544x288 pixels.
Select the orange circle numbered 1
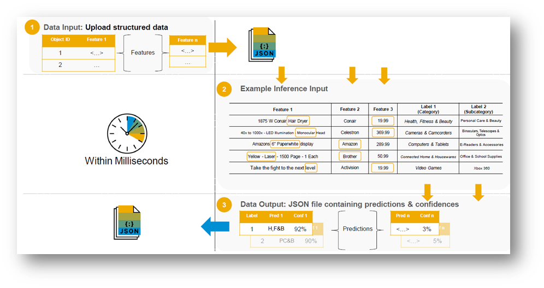pyautogui.click(x=33, y=26)
